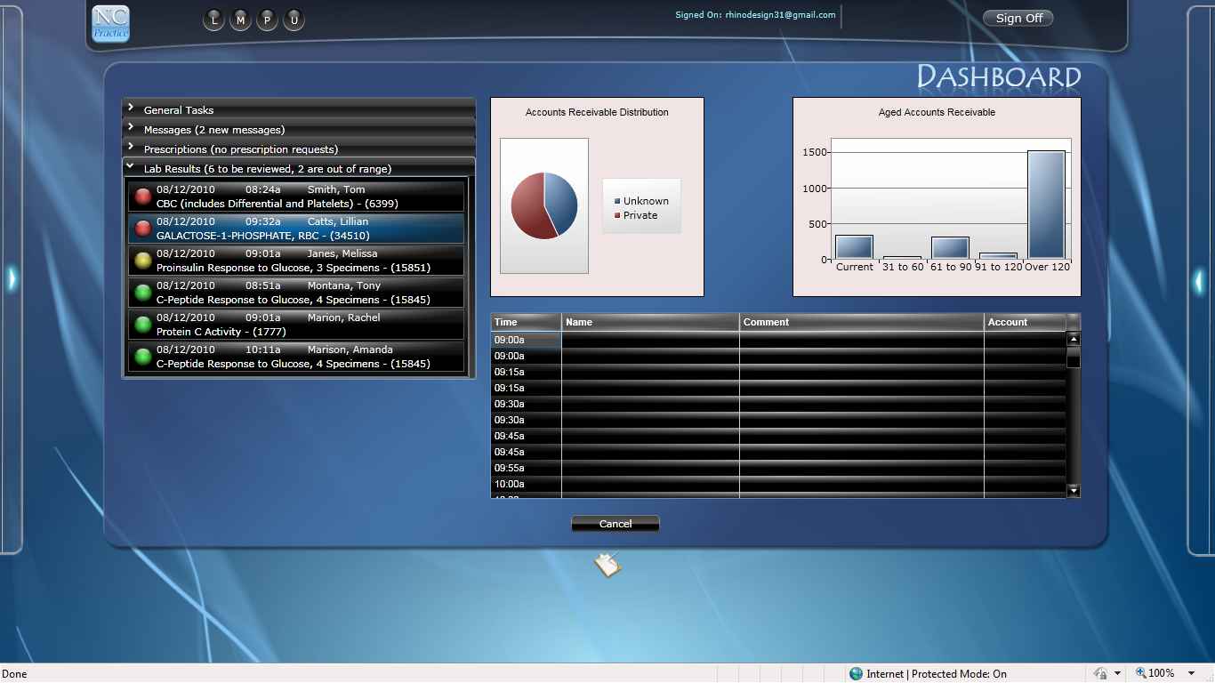Click the Cancel button
This screenshot has width=1215, height=683.
616,524
